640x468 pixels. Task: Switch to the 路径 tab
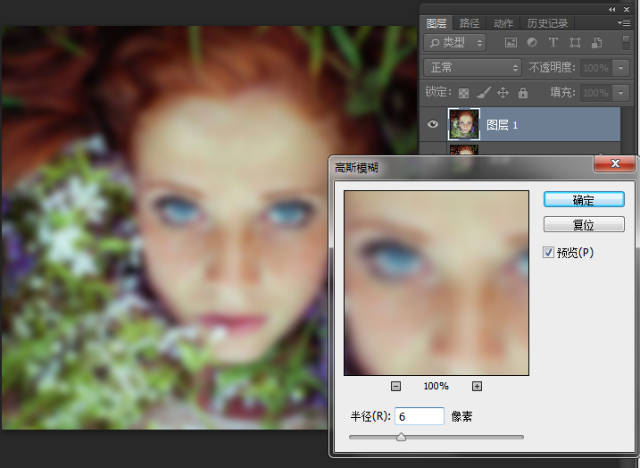pyautogui.click(x=470, y=23)
